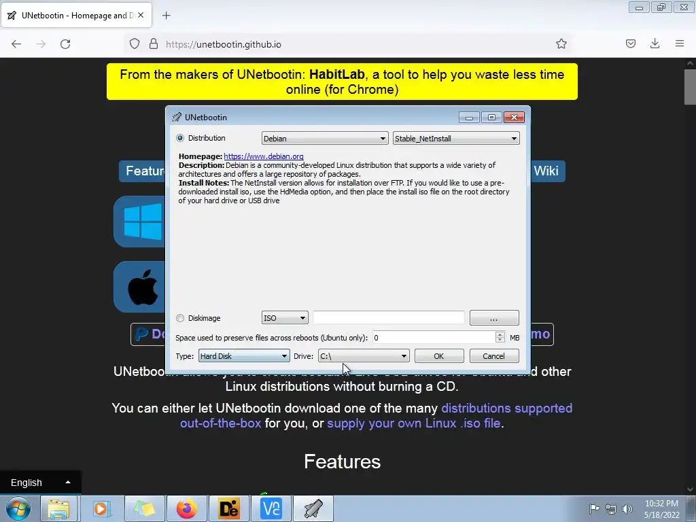Click the taskbar clock 10:32 PM
This screenshot has height=522, width=696.
click(x=661, y=504)
